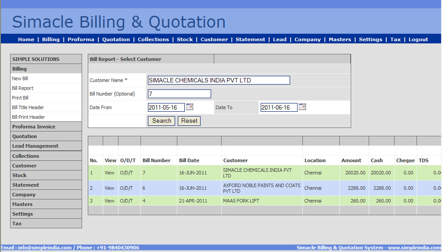Open the Date From calendar picker icon

190,107
